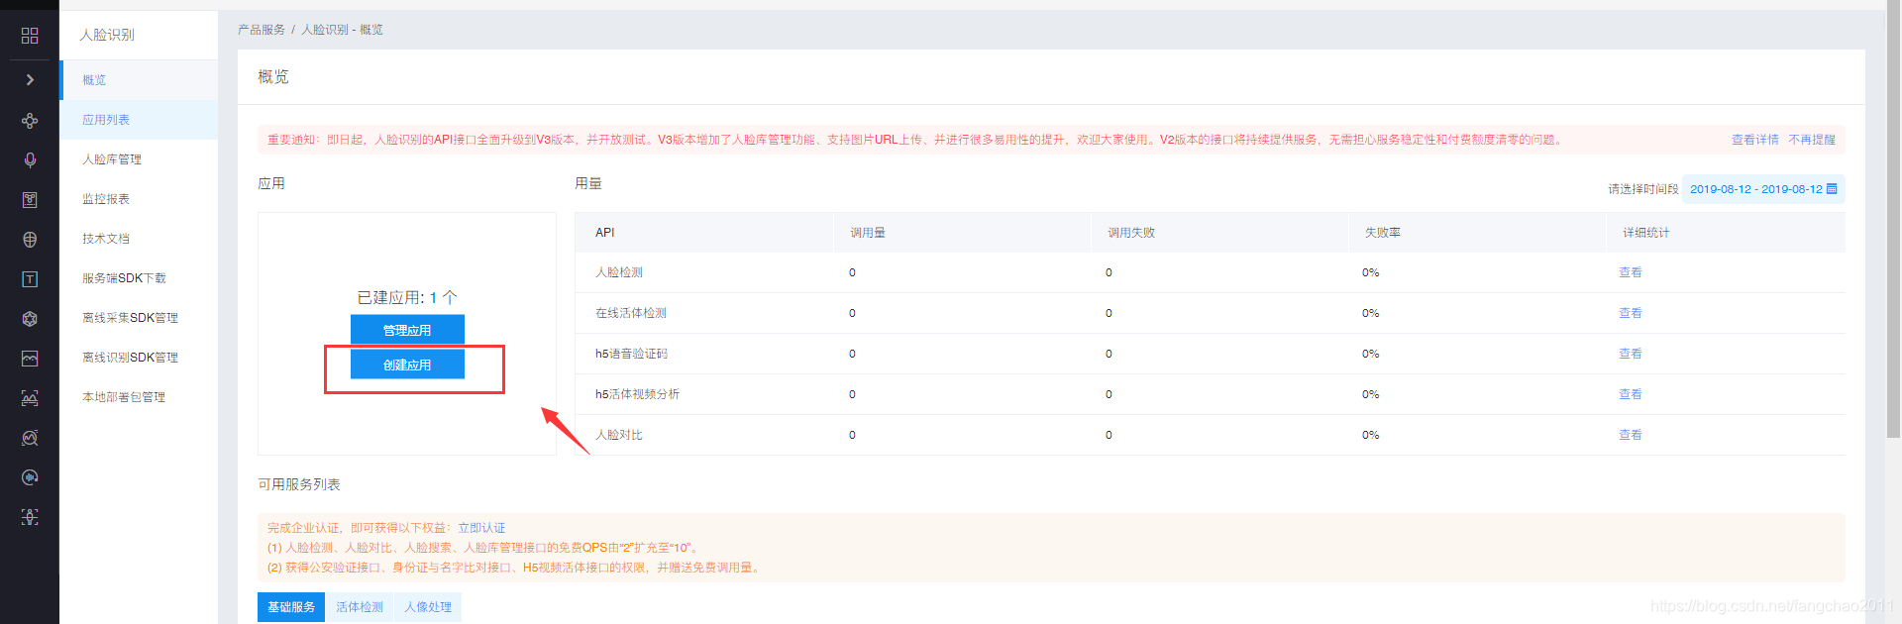The image size is (1902, 624).
Task: Click 查看 for h5语音验证码 row
Action: [1631, 354]
